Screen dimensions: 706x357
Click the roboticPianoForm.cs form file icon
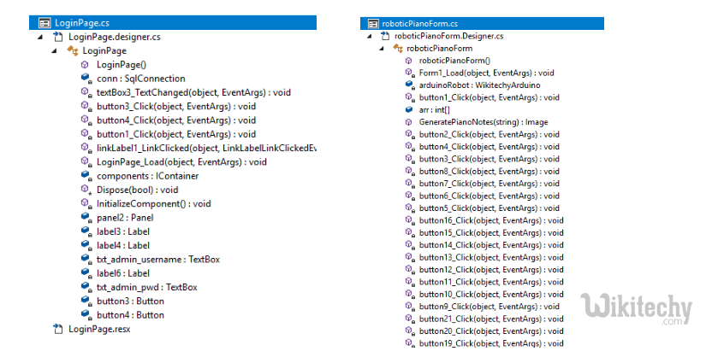[373, 23]
